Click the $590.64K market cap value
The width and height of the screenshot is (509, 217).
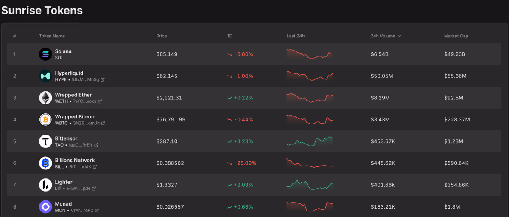tap(456, 163)
